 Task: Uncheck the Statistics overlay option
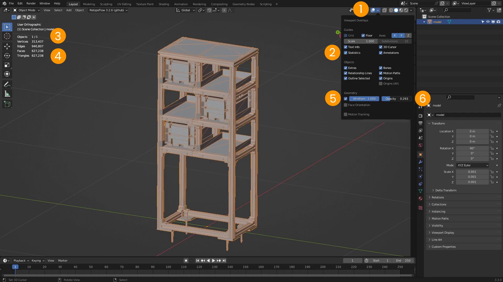[x=346, y=52]
